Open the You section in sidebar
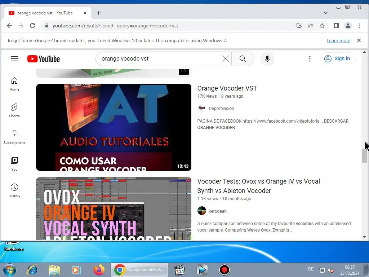This screenshot has height=277, width=369. coord(14,164)
